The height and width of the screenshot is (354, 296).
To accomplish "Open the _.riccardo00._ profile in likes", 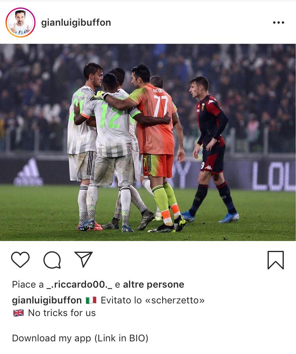I will [x=79, y=284].
